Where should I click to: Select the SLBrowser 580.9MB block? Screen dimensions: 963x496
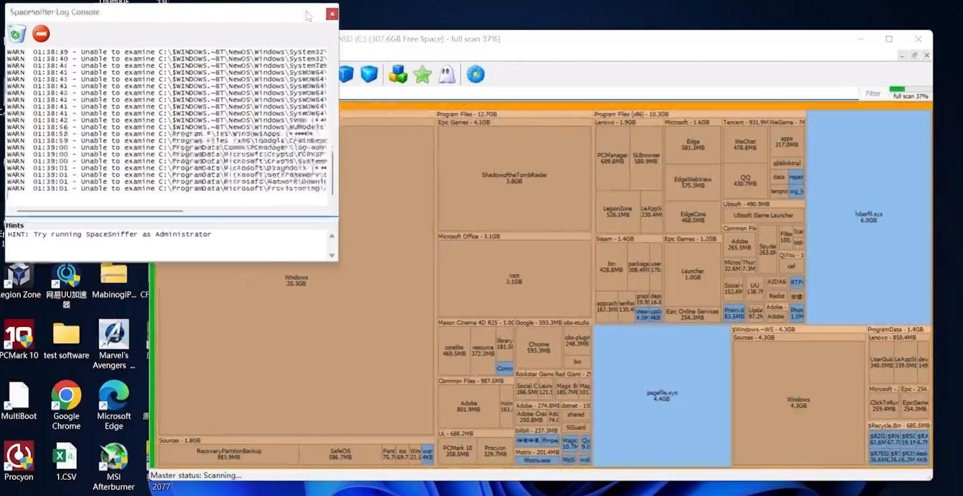point(646,158)
